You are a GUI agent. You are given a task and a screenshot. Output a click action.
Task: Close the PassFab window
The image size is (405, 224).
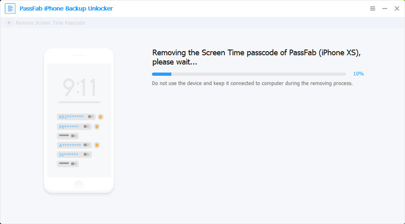tap(397, 9)
